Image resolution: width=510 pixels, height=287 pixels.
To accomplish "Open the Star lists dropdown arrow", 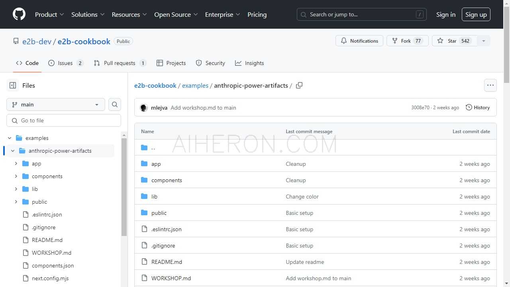I will [484, 41].
